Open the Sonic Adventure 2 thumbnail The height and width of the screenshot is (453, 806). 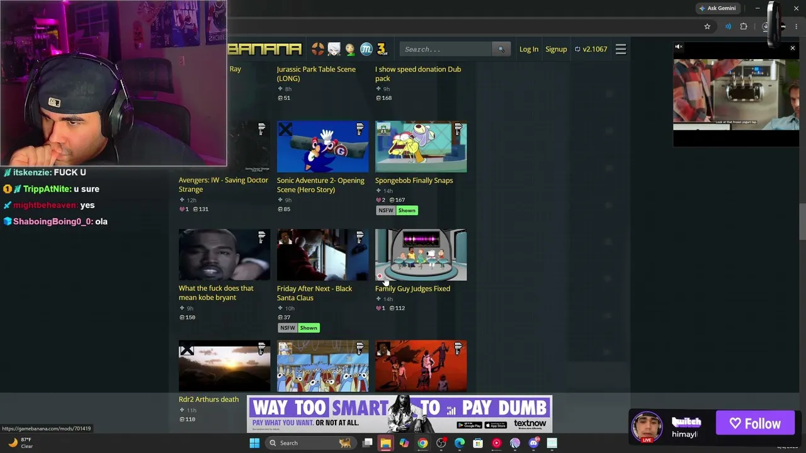[323, 147]
